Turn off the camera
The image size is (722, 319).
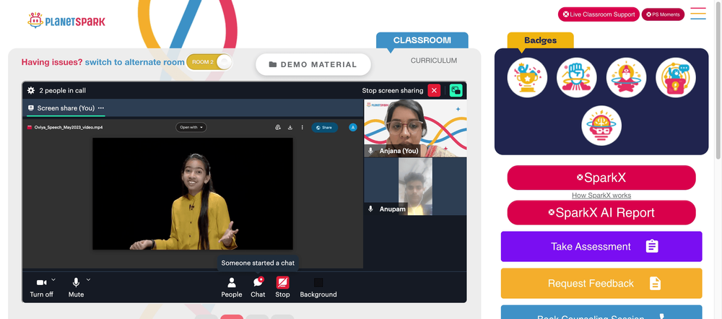click(41, 288)
